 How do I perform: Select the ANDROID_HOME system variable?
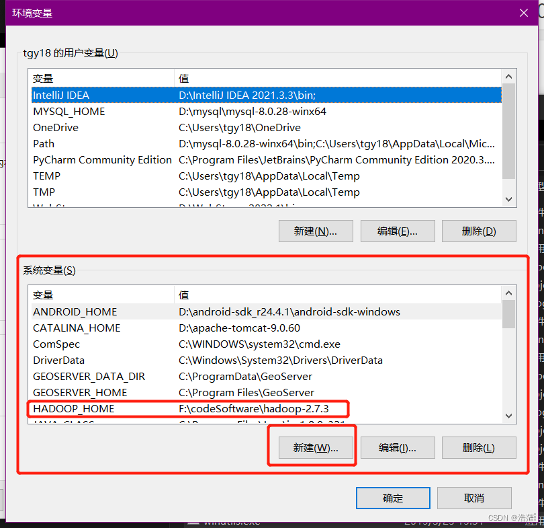(x=267, y=312)
